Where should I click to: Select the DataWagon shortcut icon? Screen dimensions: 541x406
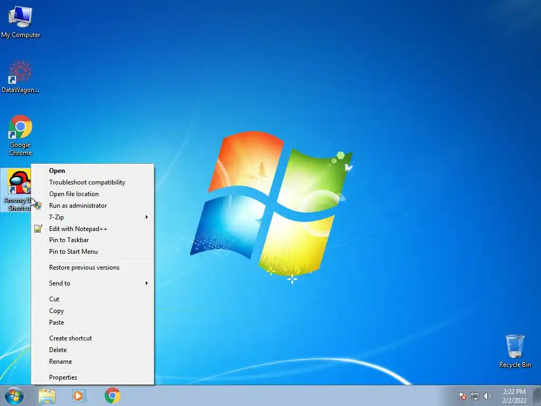pyautogui.click(x=21, y=77)
